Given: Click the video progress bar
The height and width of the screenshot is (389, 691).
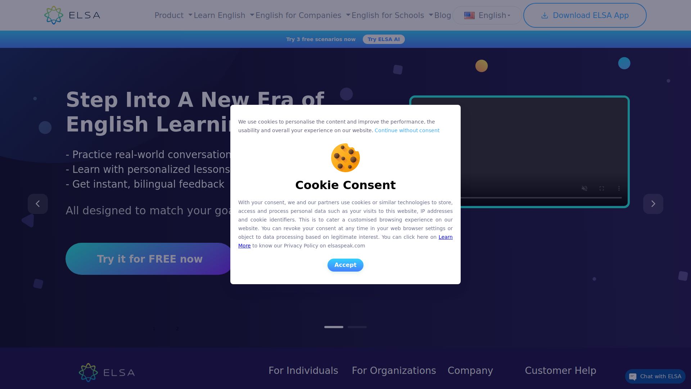Looking at the screenshot, I should (541, 198).
